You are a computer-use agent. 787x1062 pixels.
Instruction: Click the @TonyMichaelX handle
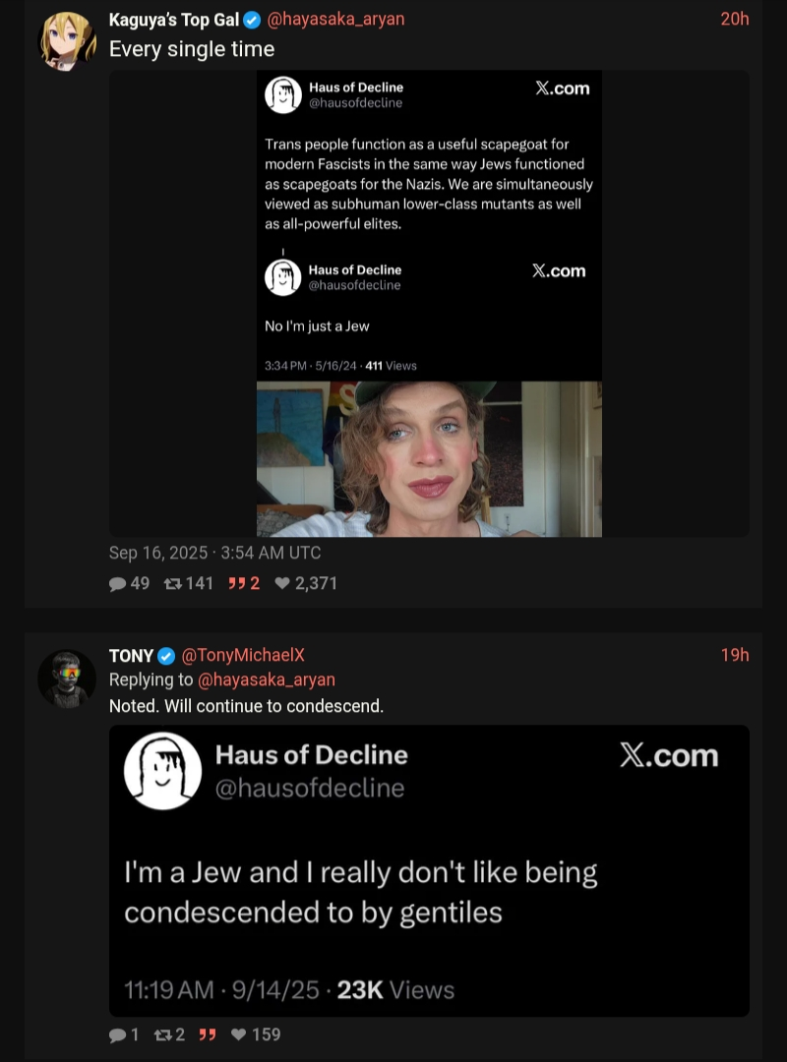[x=243, y=656]
